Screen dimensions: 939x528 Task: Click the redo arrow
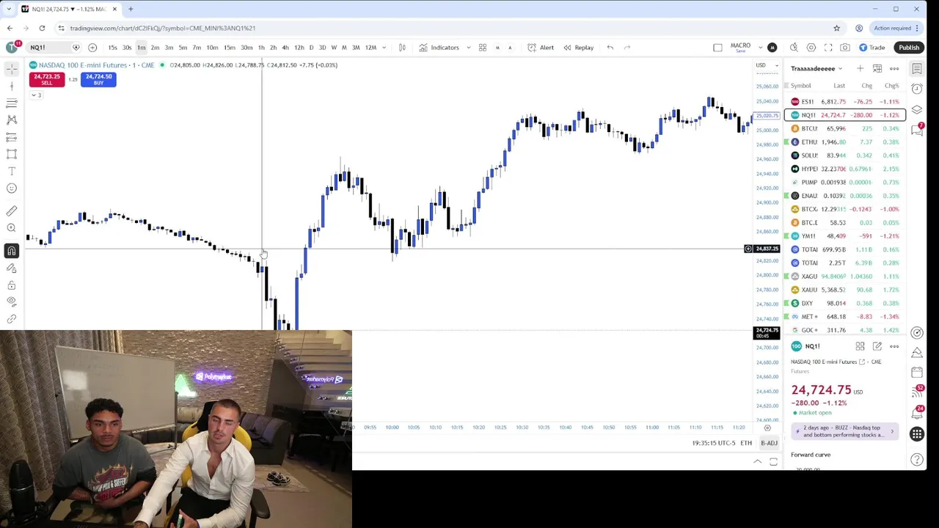pyautogui.click(x=627, y=48)
